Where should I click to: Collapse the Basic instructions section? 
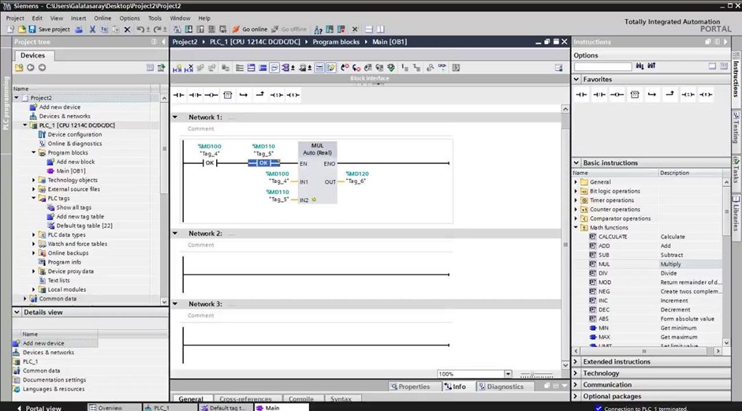[577, 162]
